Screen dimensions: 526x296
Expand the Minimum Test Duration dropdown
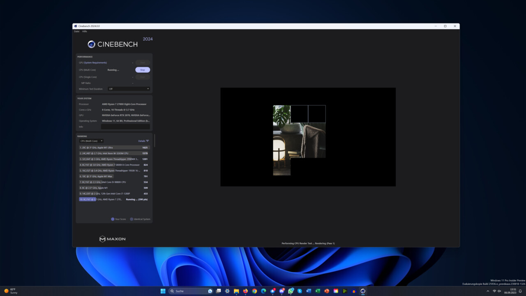[x=129, y=89]
